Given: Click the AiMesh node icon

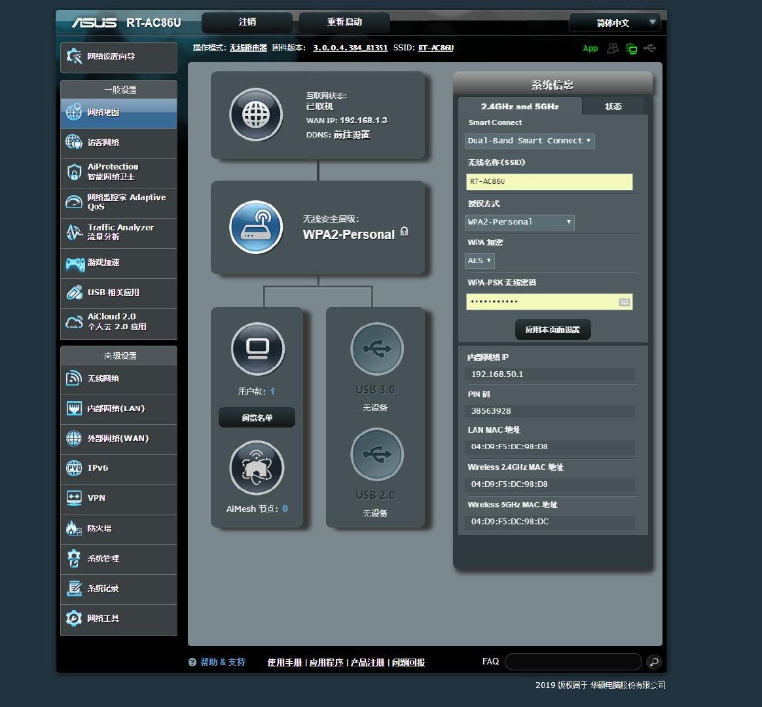Looking at the screenshot, I should click(257, 468).
